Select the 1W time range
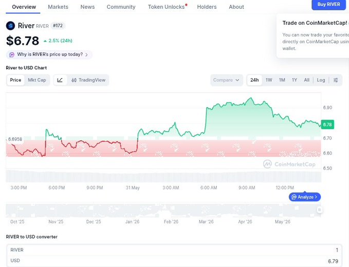The height and width of the screenshot is (267, 349). (x=269, y=80)
